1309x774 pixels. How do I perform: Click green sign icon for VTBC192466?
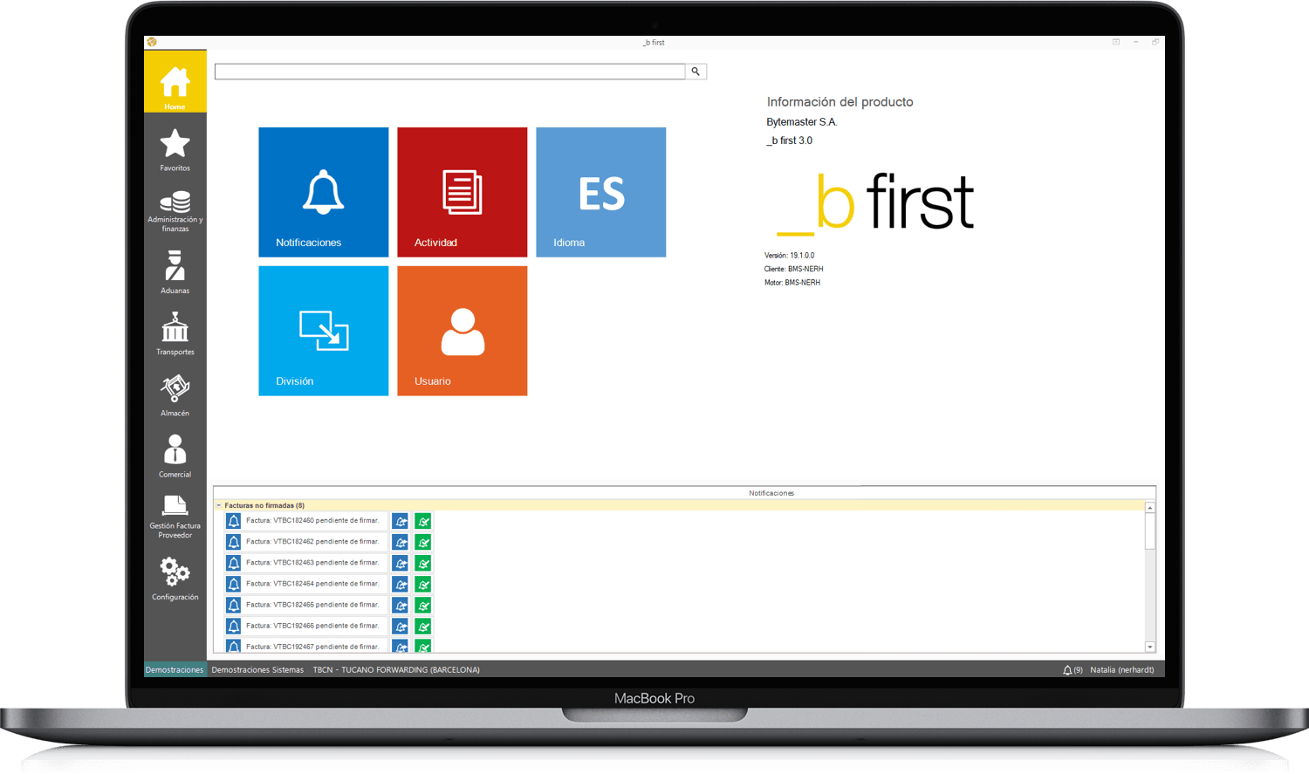(x=423, y=626)
